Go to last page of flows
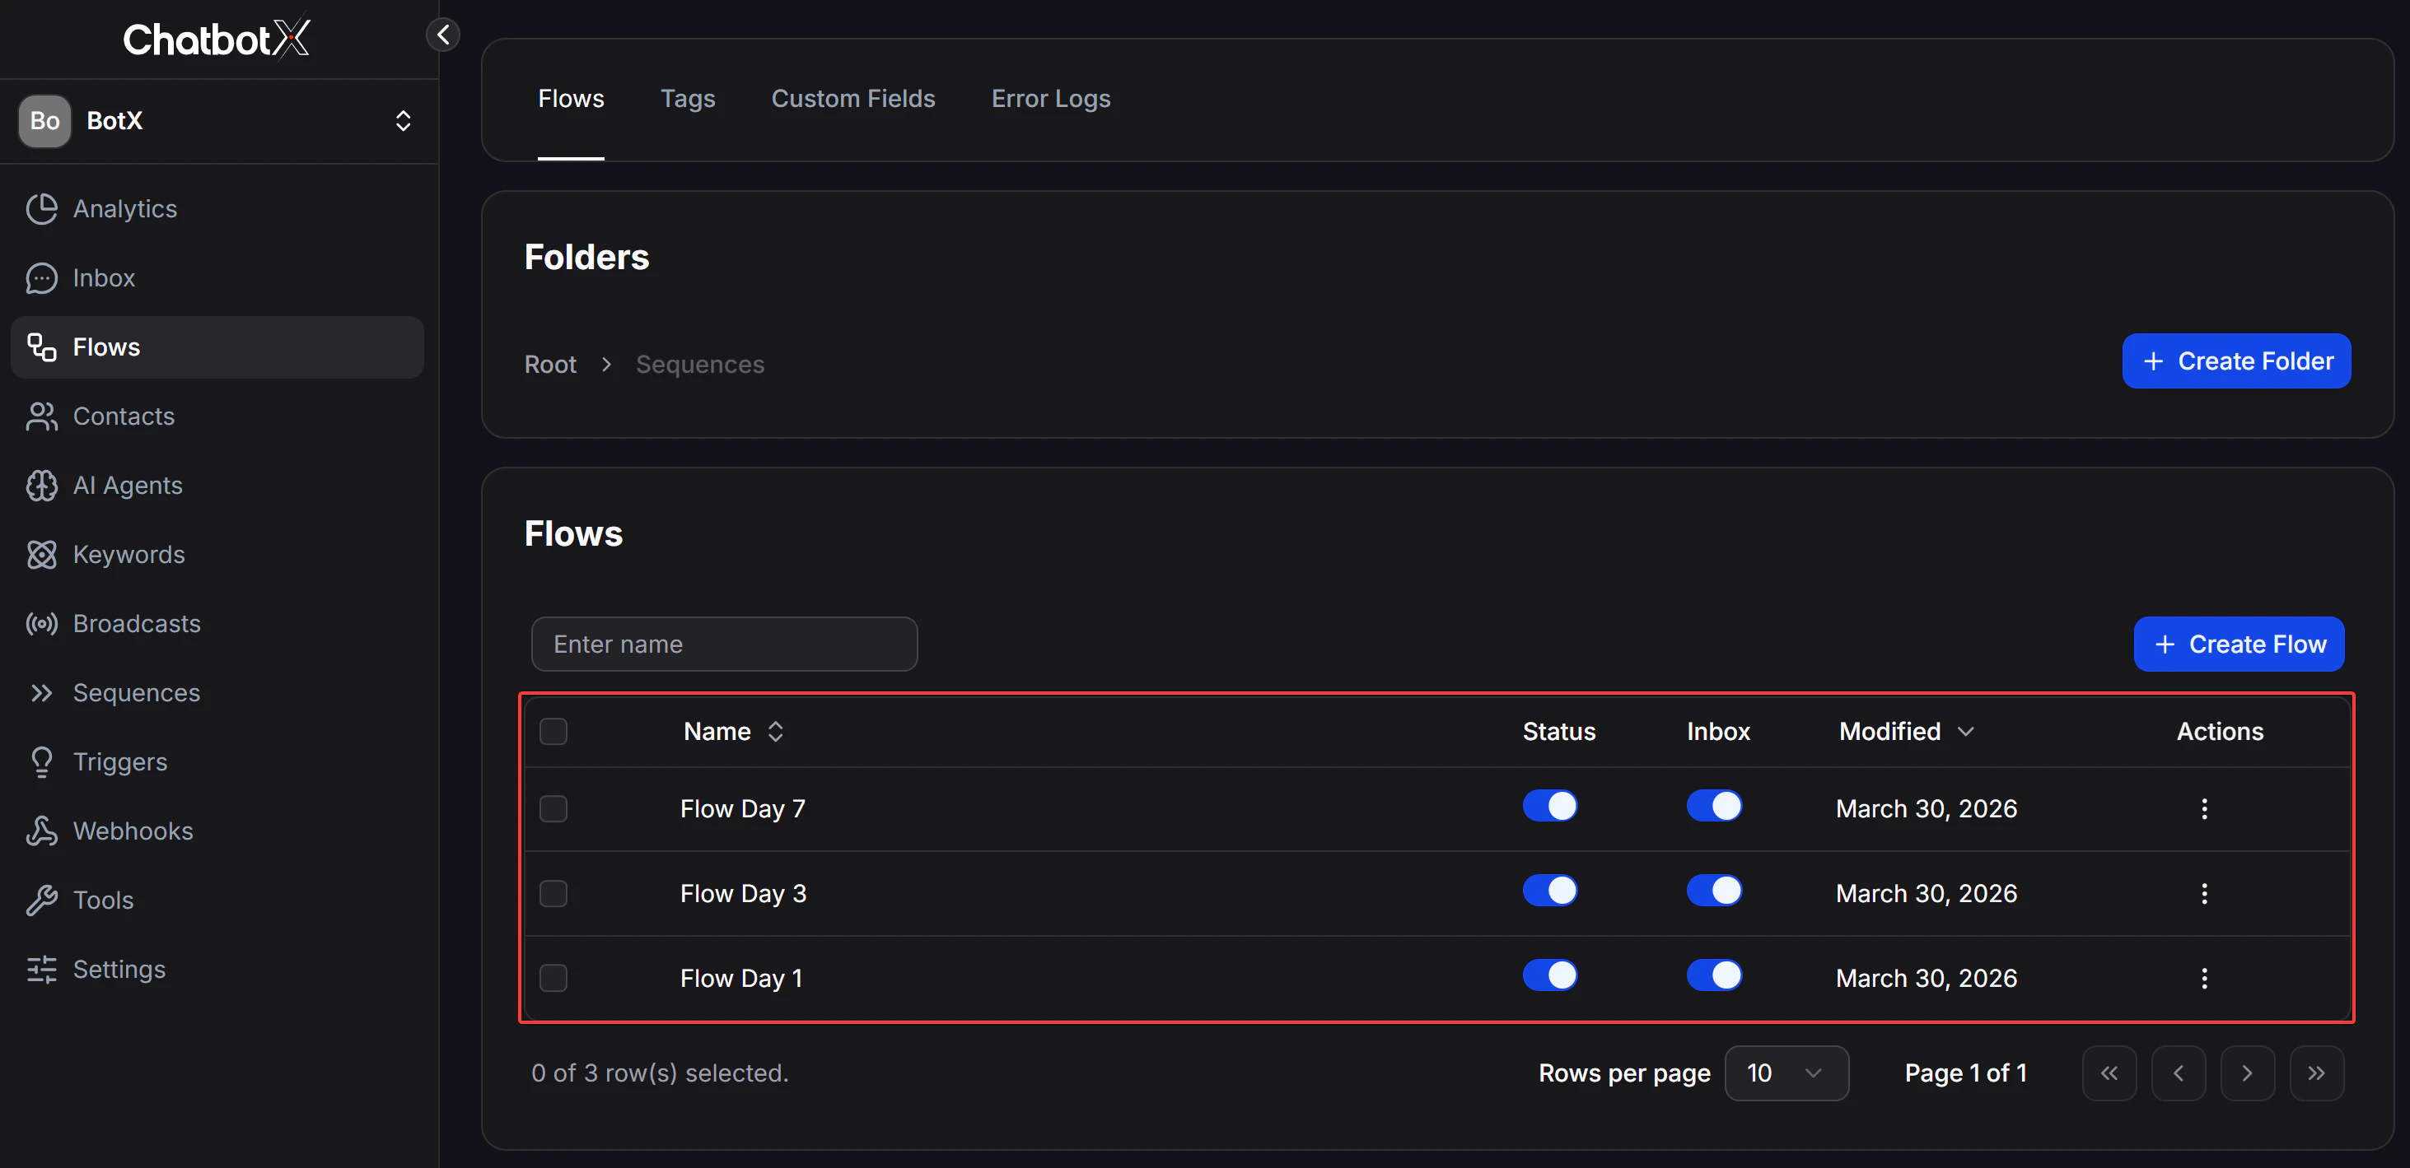2410x1168 pixels. tap(2316, 1073)
